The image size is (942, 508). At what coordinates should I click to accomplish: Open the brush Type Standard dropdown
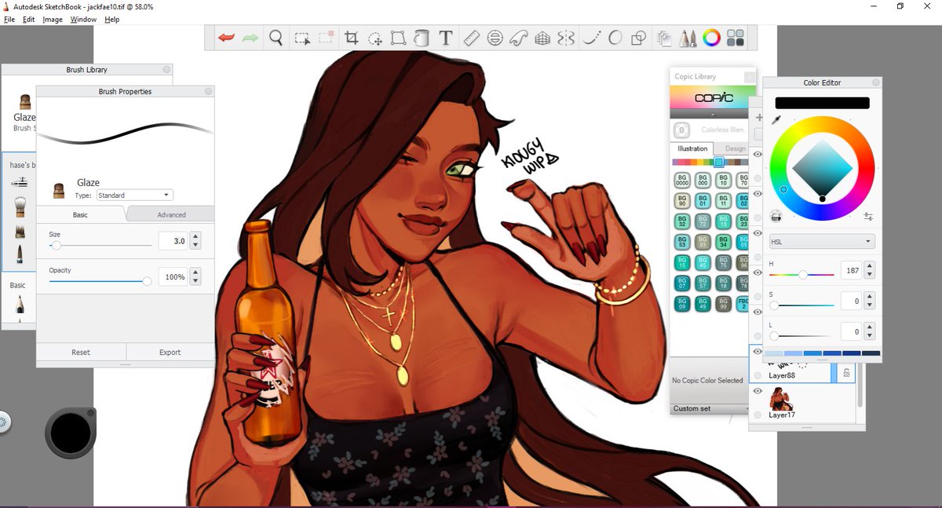tap(135, 195)
